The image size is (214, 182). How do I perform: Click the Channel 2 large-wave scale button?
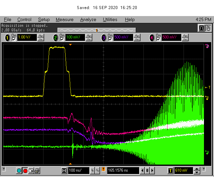[x=89, y=36]
